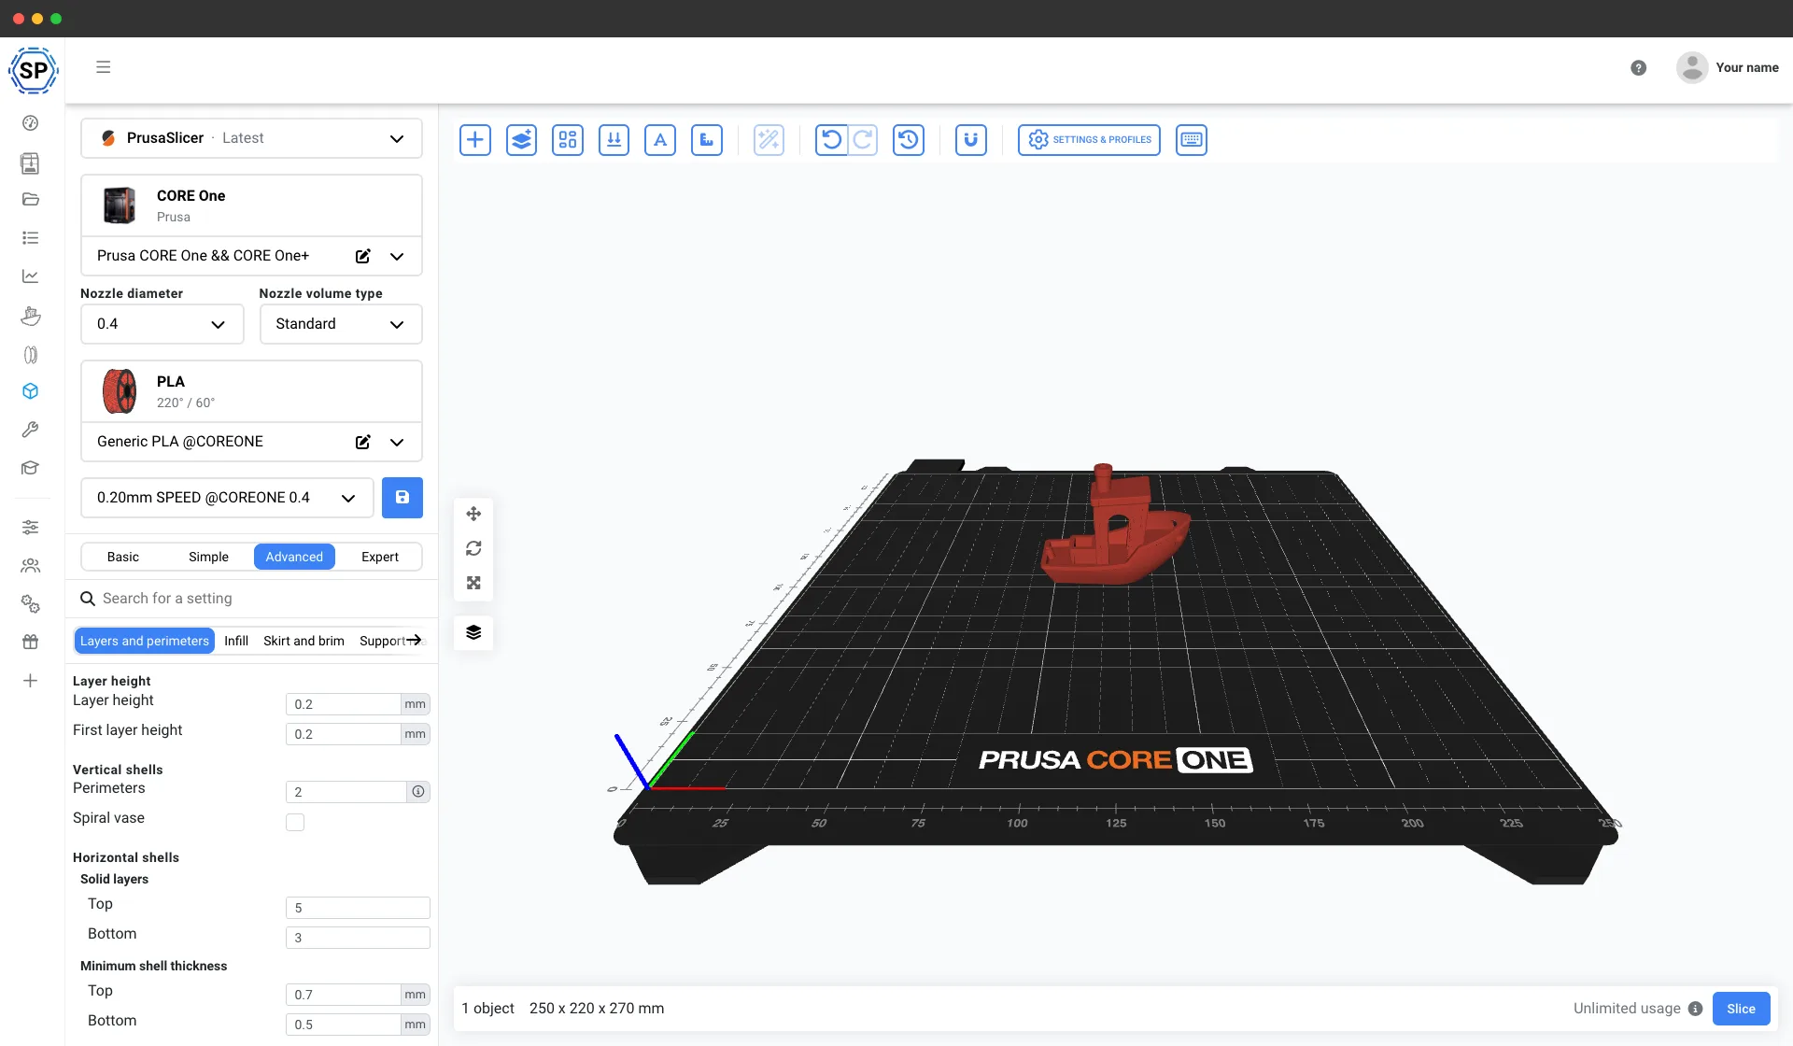The image size is (1793, 1046).
Task: Open the graduation cap school icon
Action: tap(30, 468)
